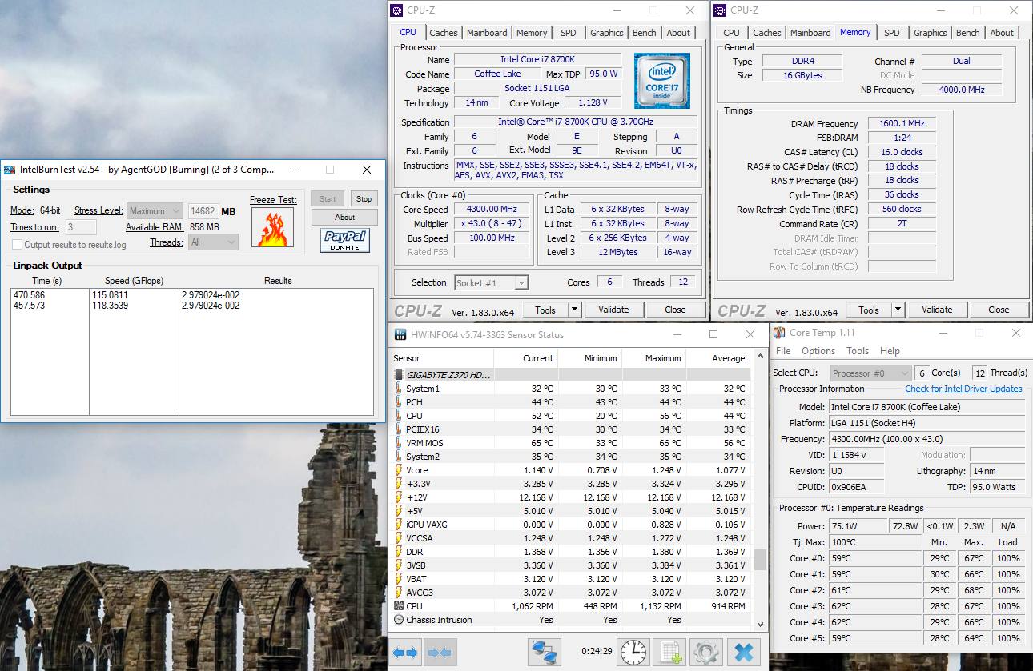Viewport: 1033px width, 671px height.
Task: Click the GIGABYTE Z370 motherboard chip icon
Action: [x=399, y=374]
